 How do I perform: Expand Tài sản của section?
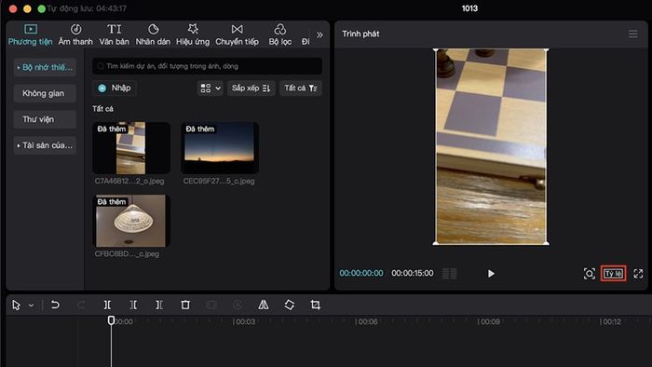pyautogui.click(x=45, y=145)
